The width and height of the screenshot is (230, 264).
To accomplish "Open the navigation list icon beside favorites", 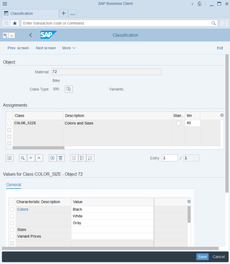I will click(x=6, y=23).
